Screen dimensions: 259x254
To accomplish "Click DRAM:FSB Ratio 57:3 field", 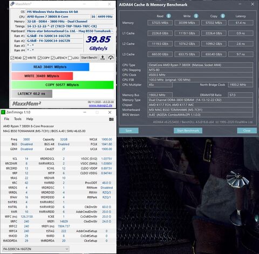I will click(241, 95).
